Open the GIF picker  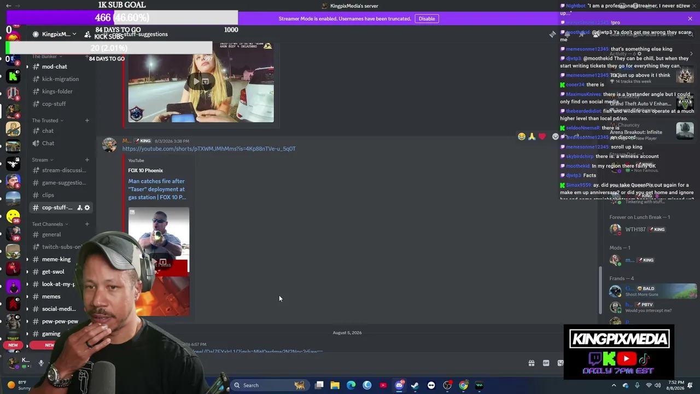546,363
